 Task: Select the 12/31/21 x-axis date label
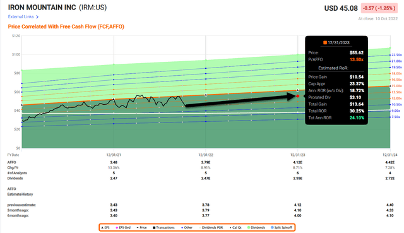coord(114,155)
